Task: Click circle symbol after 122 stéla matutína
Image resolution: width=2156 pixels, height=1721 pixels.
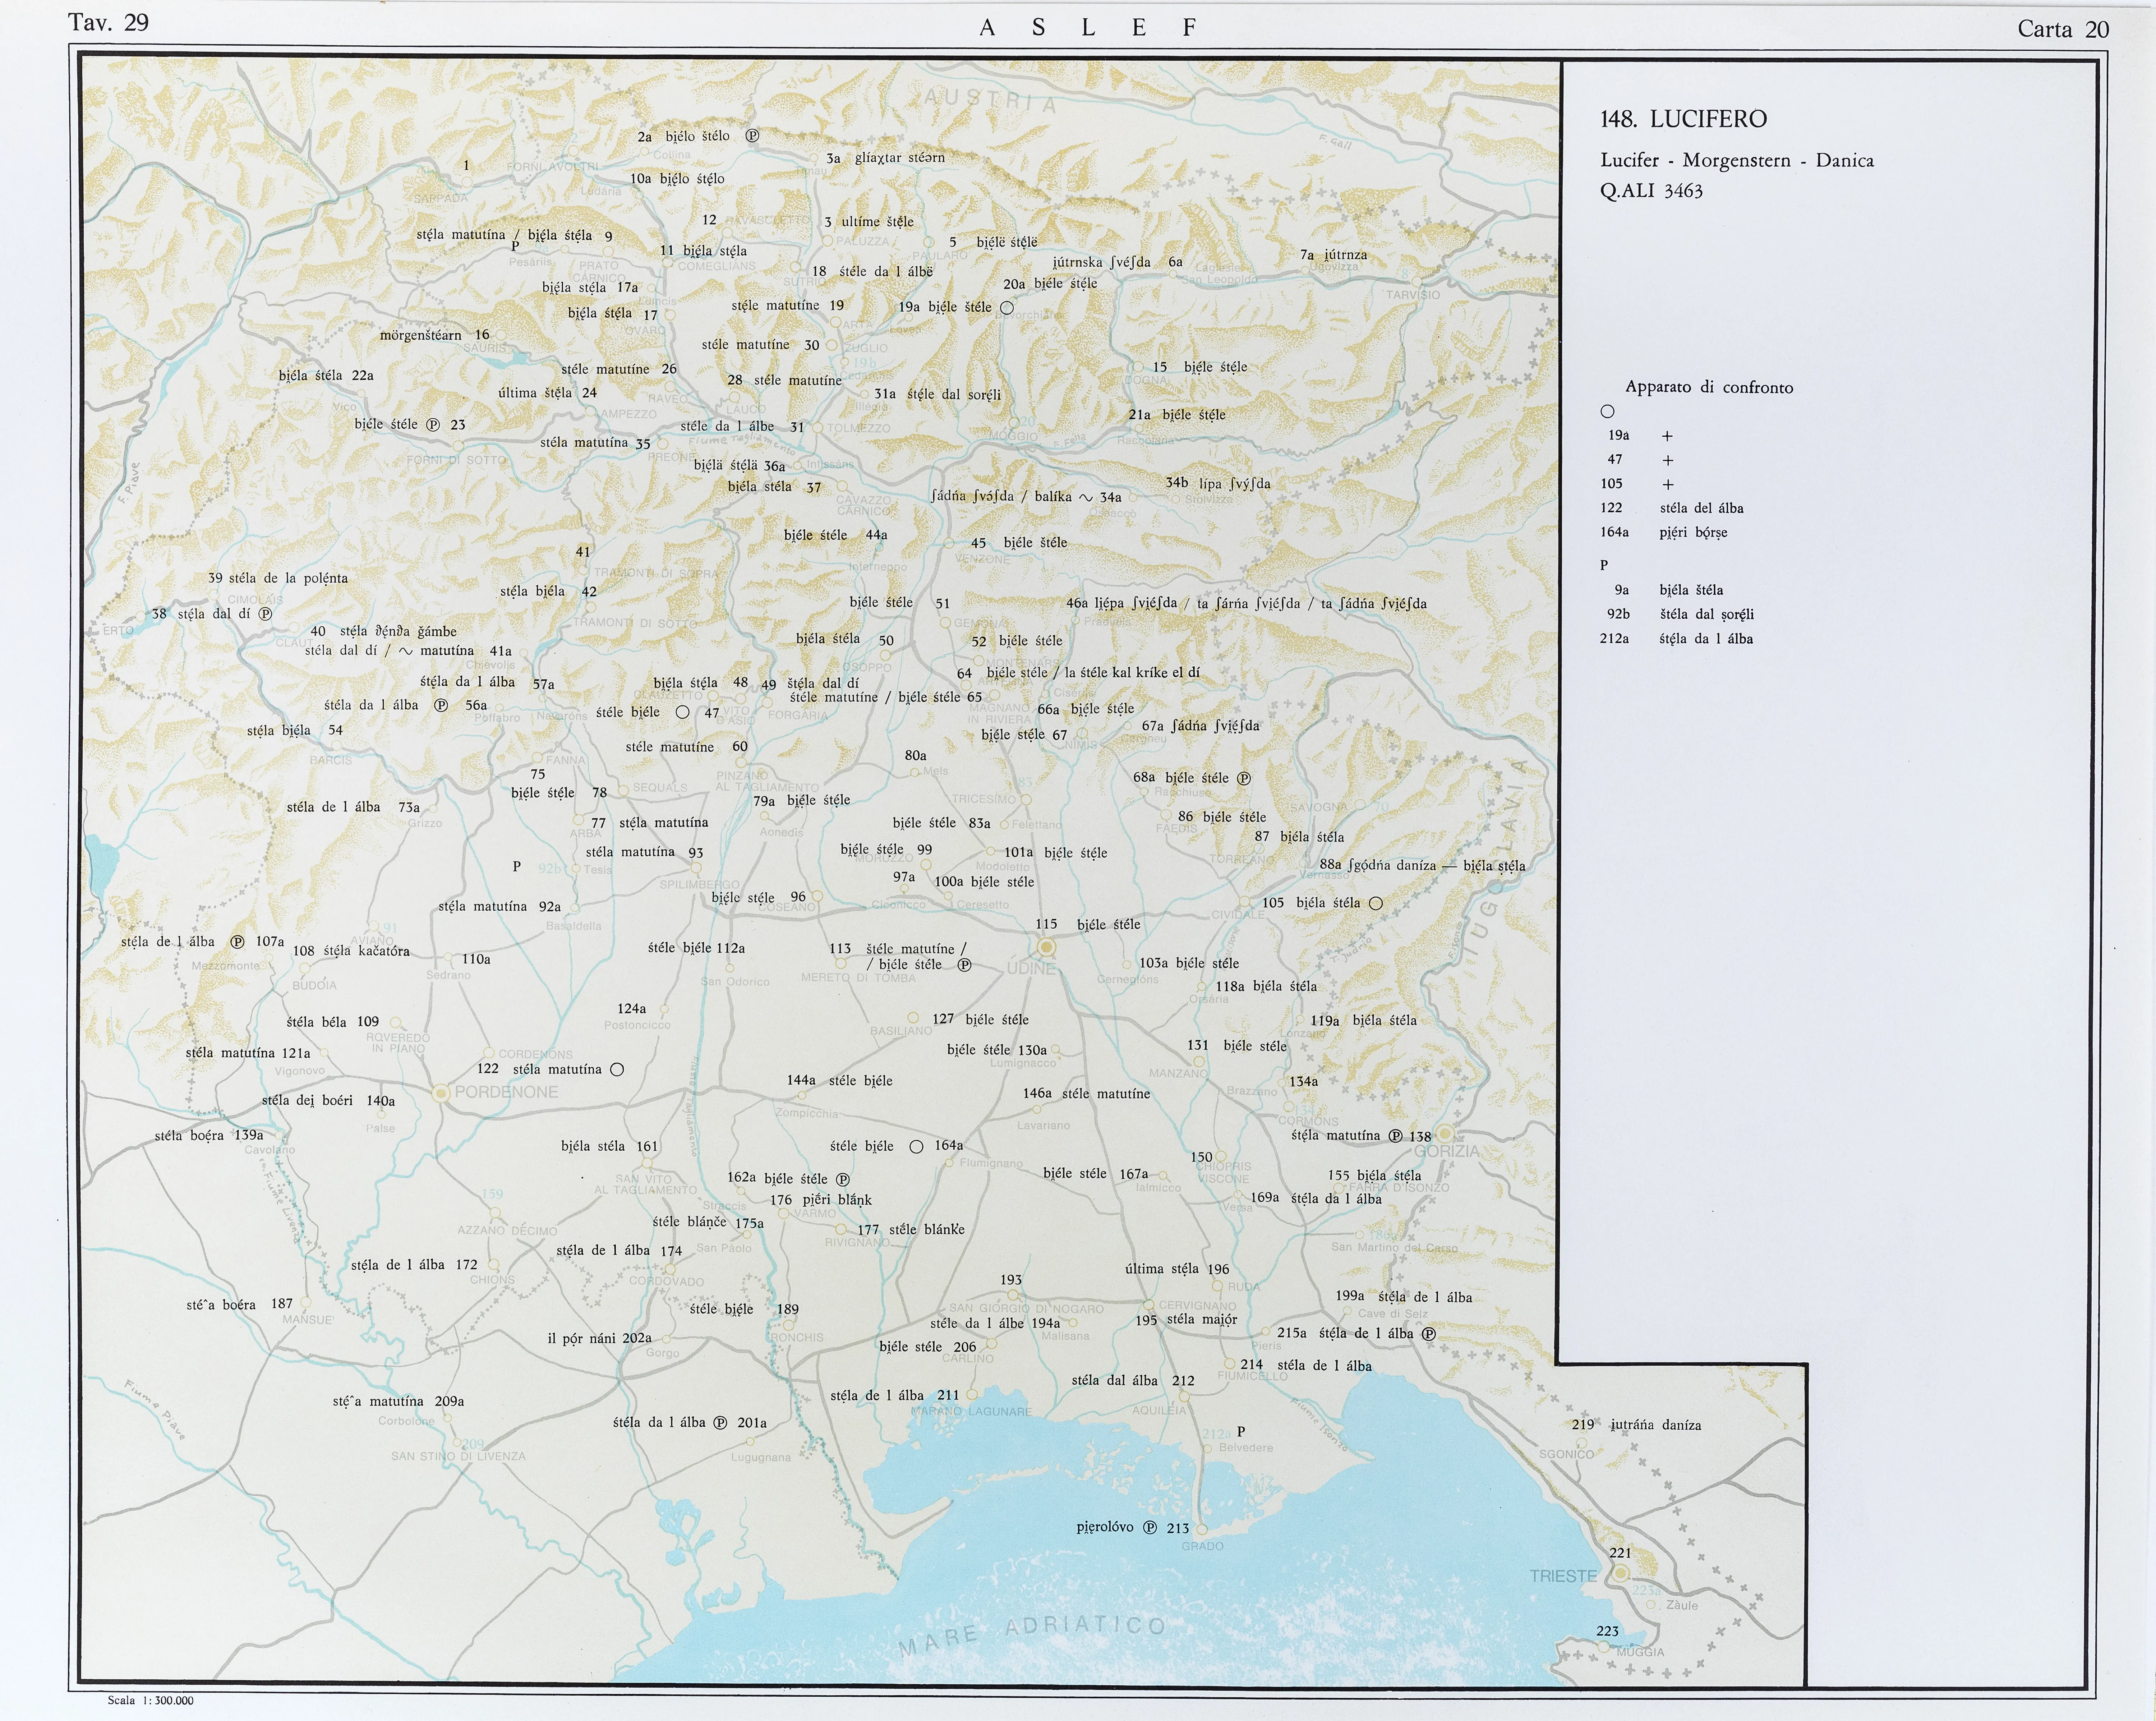Action: click(617, 1069)
